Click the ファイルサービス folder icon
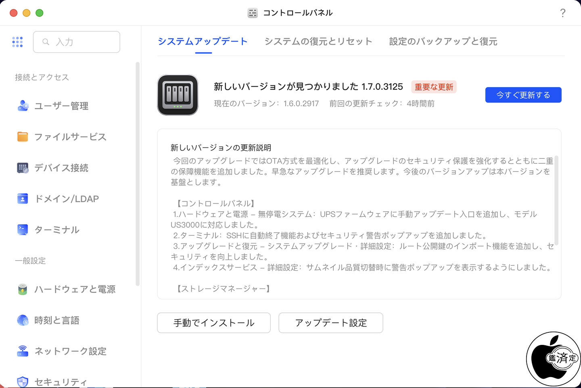The image size is (581, 388). 23,137
